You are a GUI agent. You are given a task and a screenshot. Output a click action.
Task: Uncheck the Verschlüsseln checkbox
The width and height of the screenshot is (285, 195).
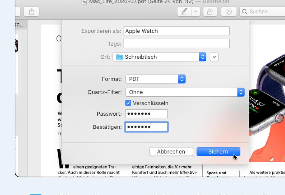click(x=128, y=103)
